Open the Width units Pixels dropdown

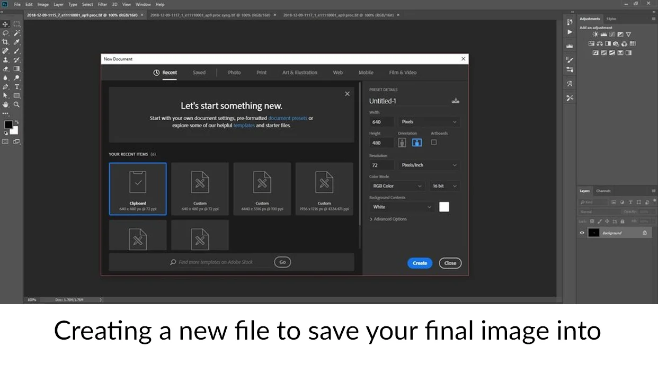point(429,122)
